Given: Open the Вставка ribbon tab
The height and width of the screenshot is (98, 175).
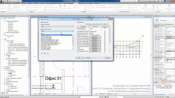Looking at the screenshot, I should (30, 3).
